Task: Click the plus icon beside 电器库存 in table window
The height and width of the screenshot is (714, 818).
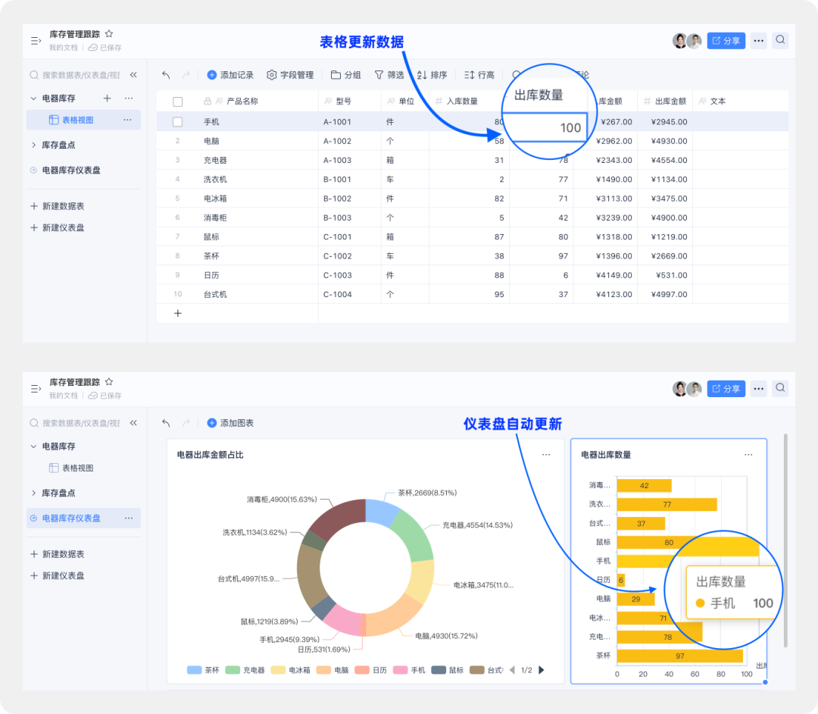Action: coord(107,99)
